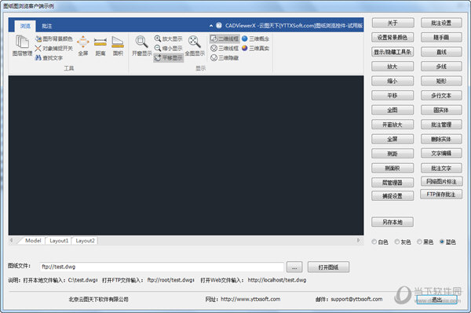
Task: Click the 圆实体 button
Action: [441, 110]
